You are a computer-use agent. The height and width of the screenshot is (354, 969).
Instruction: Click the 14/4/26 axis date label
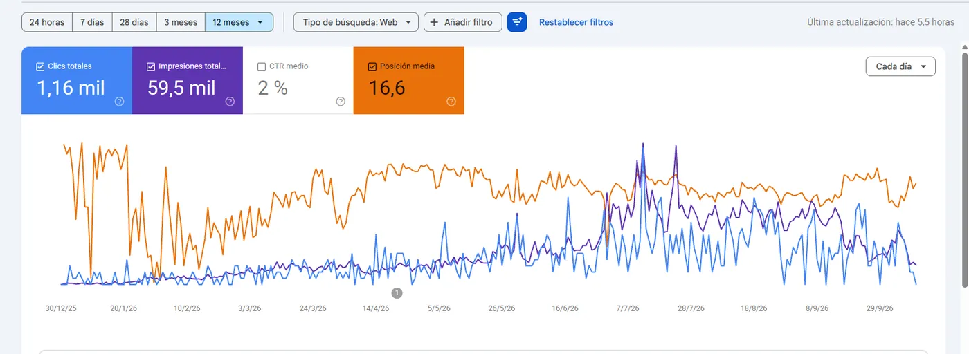(376, 308)
